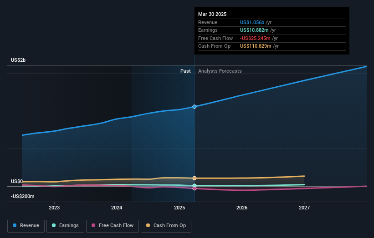The height and width of the screenshot is (238, 374).
Task: Click the 2027 x-axis label
Action: click(304, 208)
